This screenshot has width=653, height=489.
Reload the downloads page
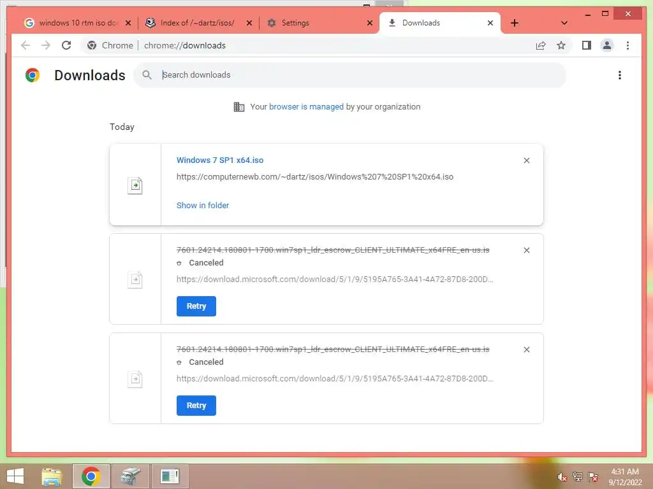coord(66,45)
